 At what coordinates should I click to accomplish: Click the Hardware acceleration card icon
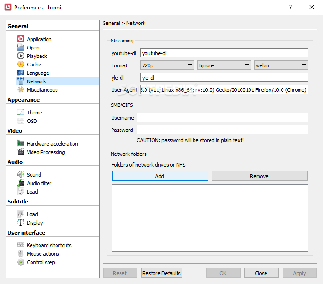21,143
